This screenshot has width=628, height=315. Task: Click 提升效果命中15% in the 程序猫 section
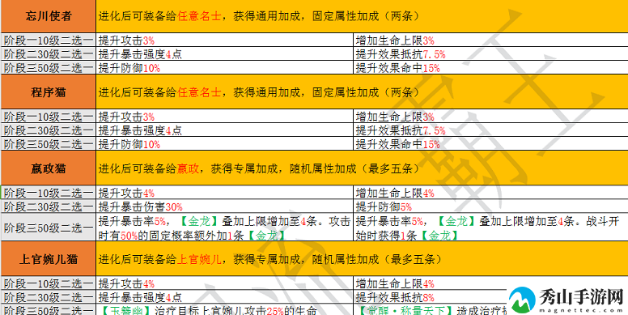pyautogui.click(x=491, y=144)
